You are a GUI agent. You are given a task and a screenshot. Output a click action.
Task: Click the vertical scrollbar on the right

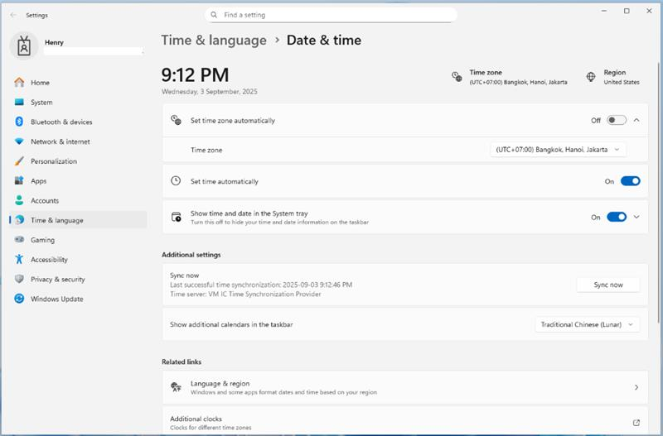coord(659,192)
